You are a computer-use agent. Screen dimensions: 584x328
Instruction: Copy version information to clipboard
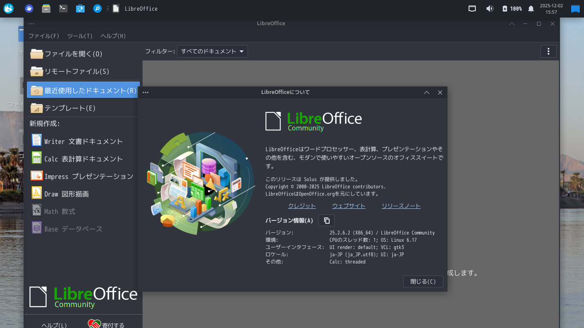pyautogui.click(x=326, y=220)
